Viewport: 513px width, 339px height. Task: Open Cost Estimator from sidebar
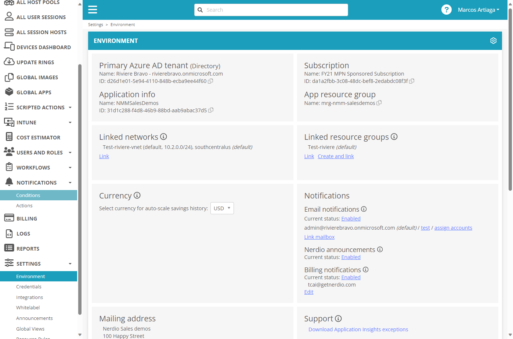point(39,138)
